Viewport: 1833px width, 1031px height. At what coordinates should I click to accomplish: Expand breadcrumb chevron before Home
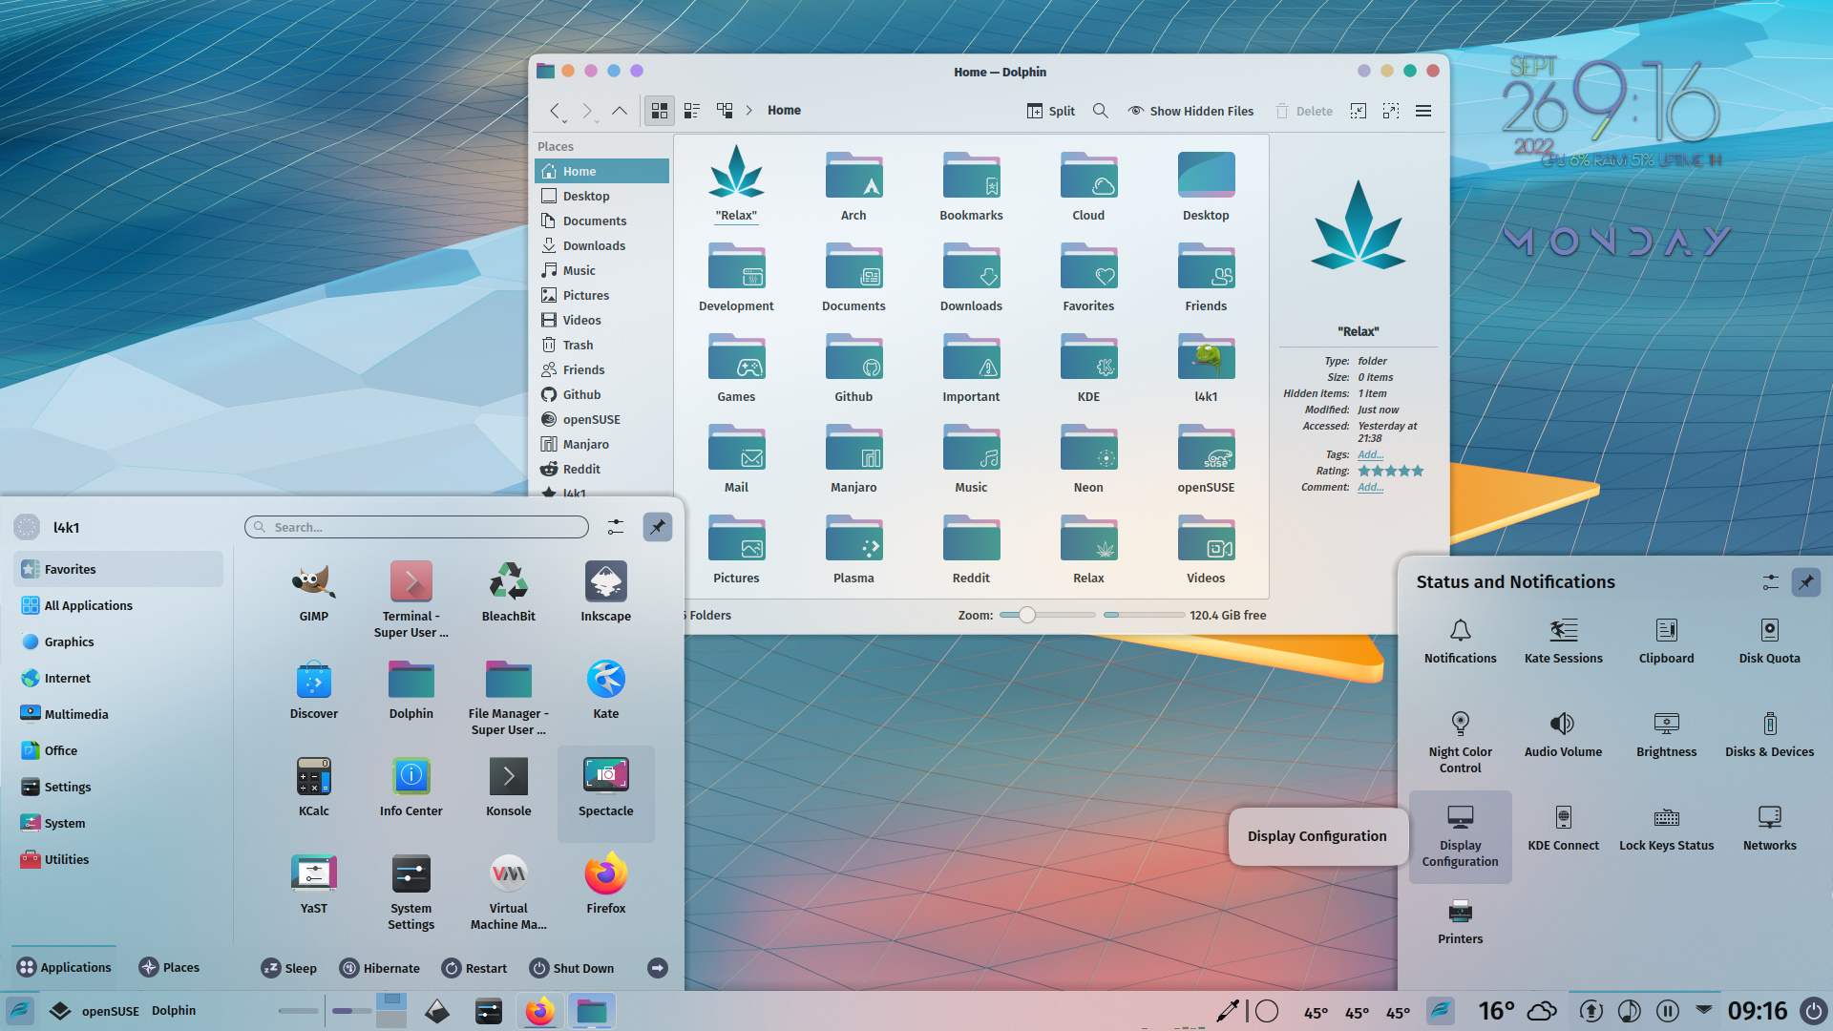pyautogui.click(x=748, y=111)
